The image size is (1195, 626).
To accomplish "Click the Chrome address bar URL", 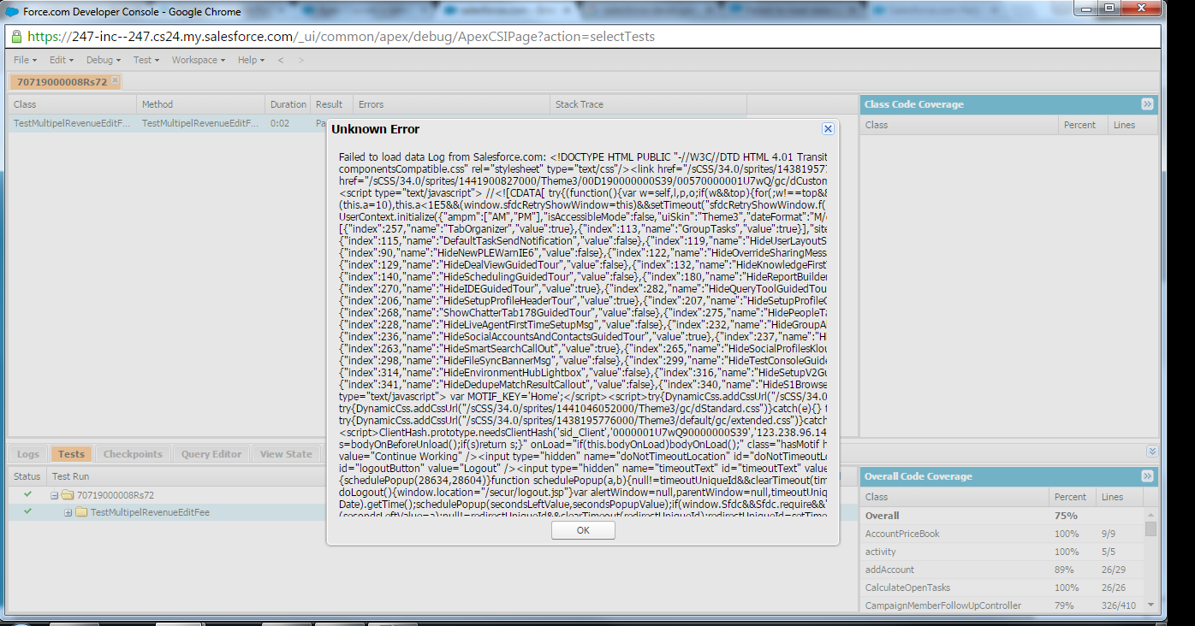I will tap(342, 37).
